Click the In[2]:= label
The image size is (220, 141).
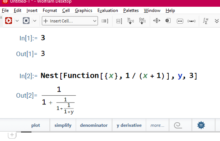[28, 76]
